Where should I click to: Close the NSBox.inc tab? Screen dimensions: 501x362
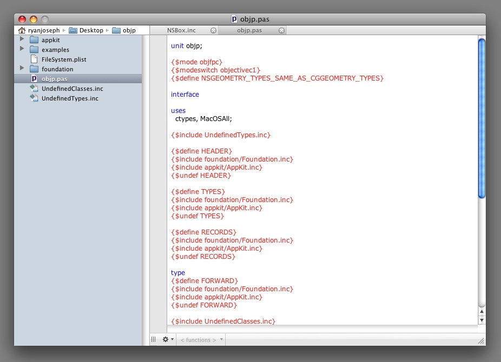coord(213,30)
